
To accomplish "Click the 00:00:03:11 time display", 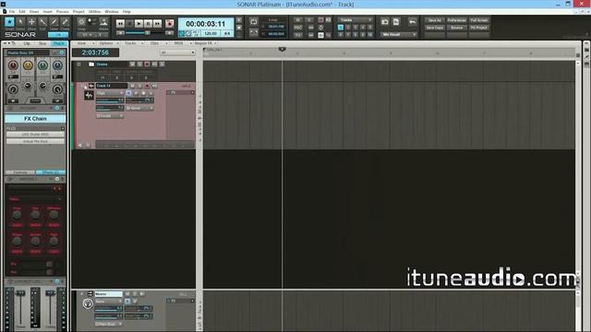I will point(205,24).
